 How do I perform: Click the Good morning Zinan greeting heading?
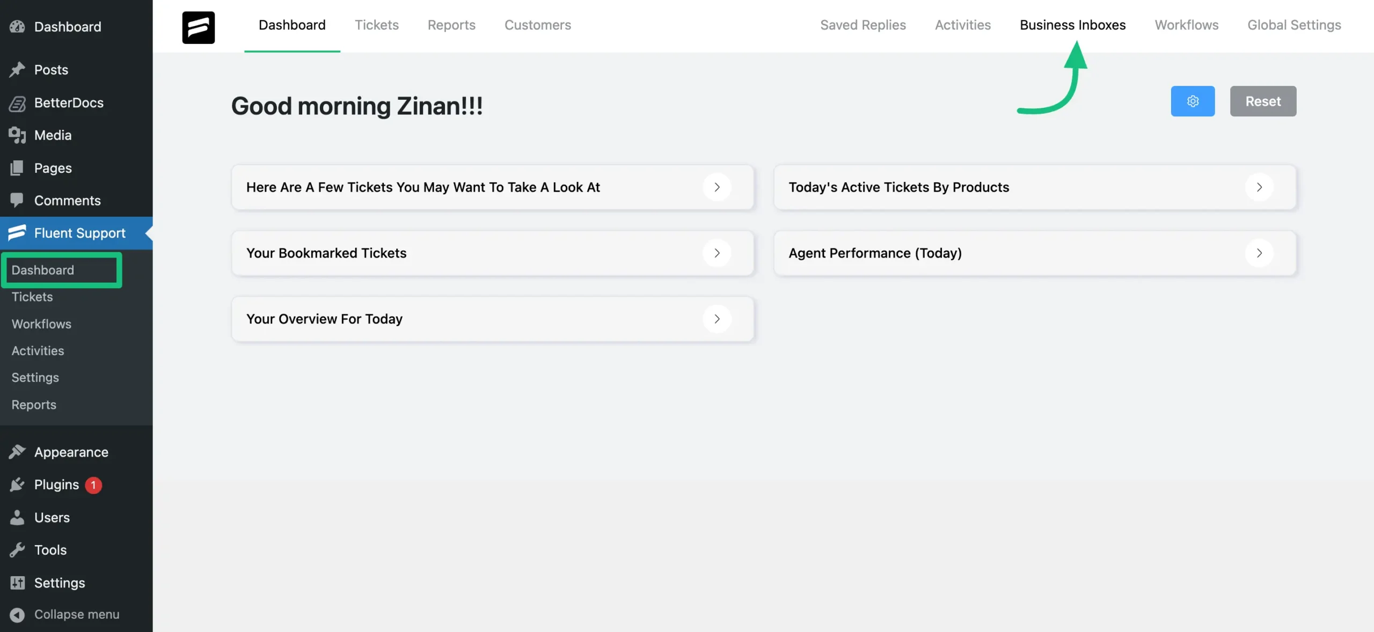pos(357,106)
